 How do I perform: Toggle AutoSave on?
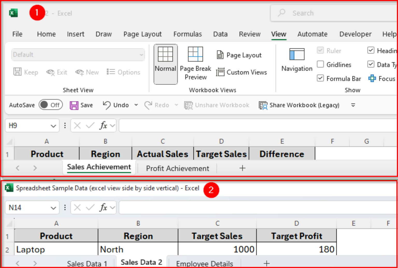pyautogui.click(x=51, y=105)
